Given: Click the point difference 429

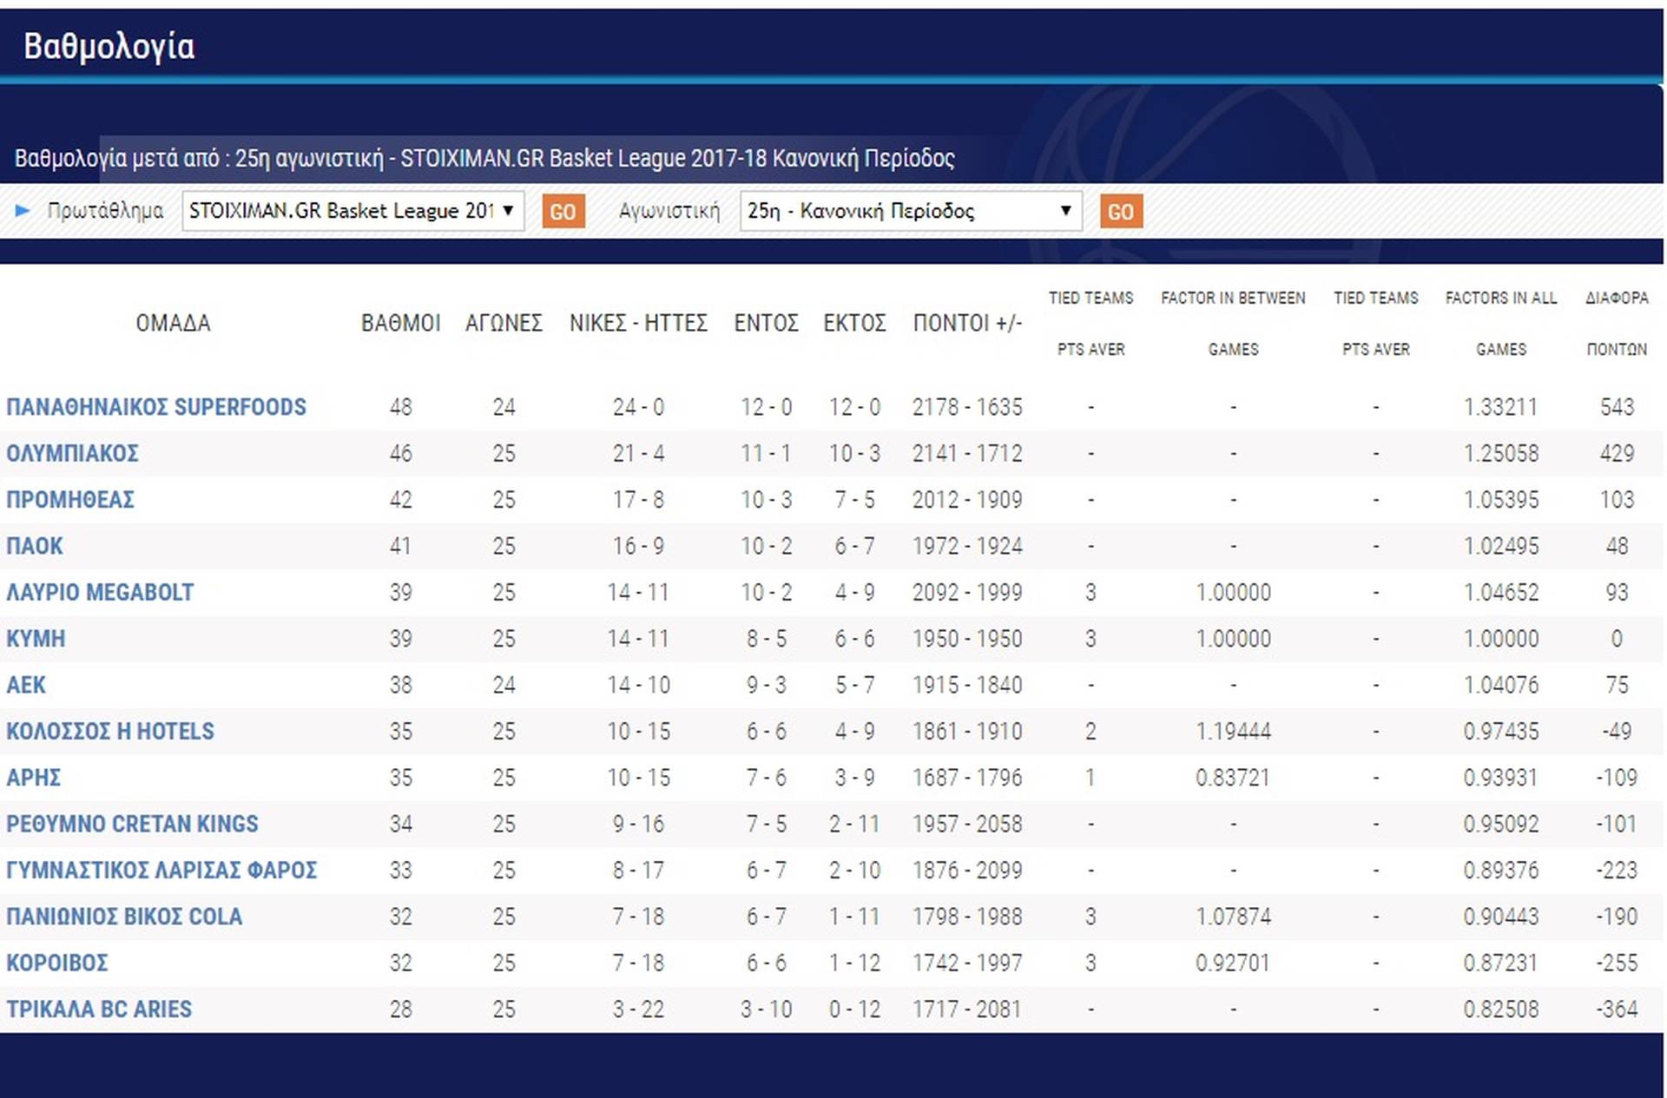Looking at the screenshot, I should pyautogui.click(x=1617, y=453).
